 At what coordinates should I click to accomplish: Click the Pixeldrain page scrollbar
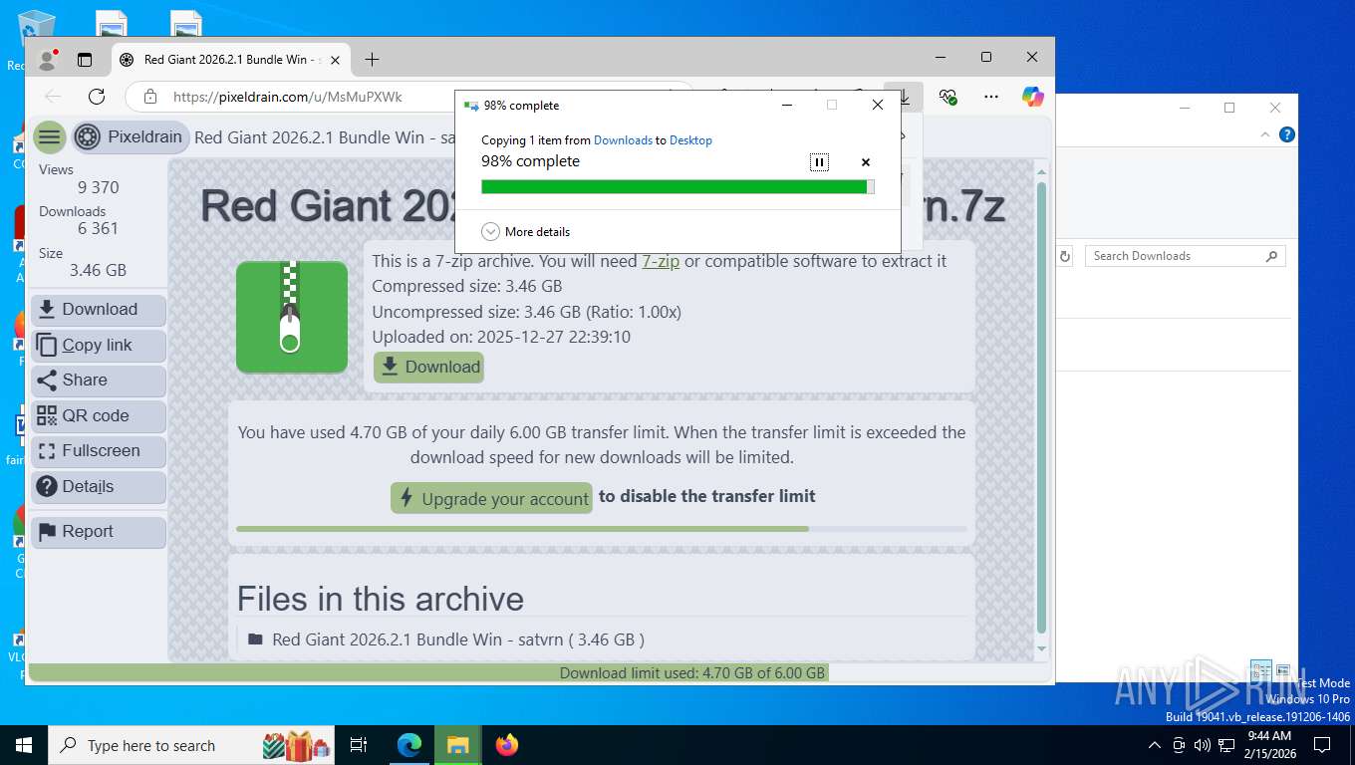click(1042, 408)
